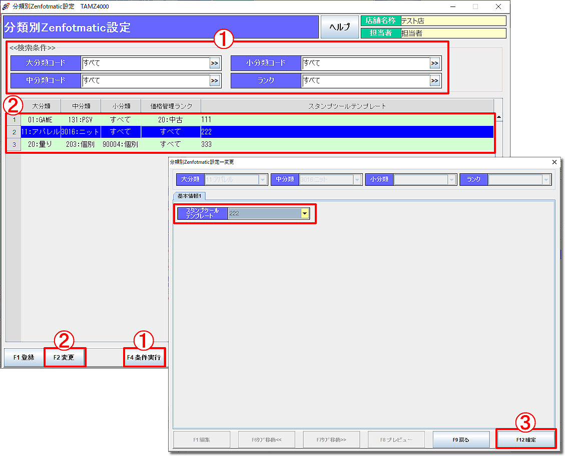Expand 中分類コード selection list arrow
The width and height of the screenshot is (565, 456).
215,80
